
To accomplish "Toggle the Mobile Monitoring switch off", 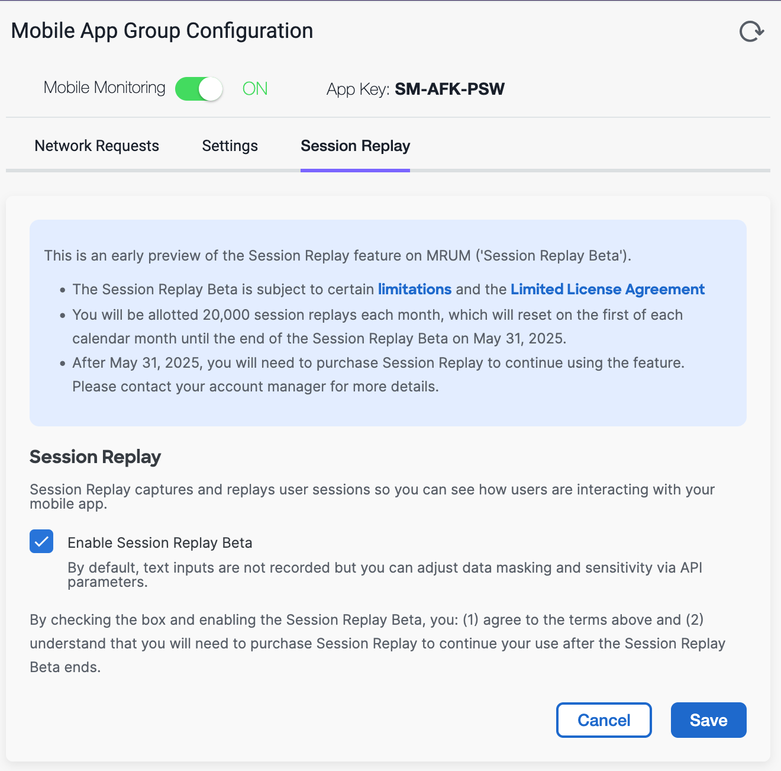I will pyautogui.click(x=199, y=89).
